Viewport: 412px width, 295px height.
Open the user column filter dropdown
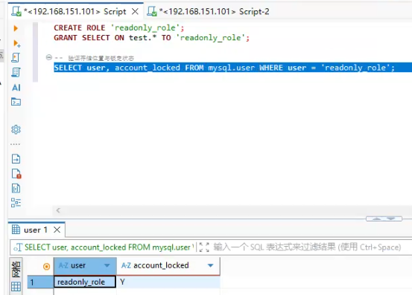point(107,265)
